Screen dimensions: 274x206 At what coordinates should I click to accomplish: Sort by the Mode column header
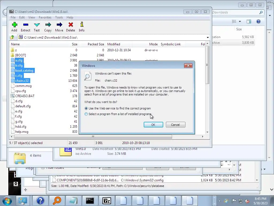pyautogui.click(x=145, y=44)
